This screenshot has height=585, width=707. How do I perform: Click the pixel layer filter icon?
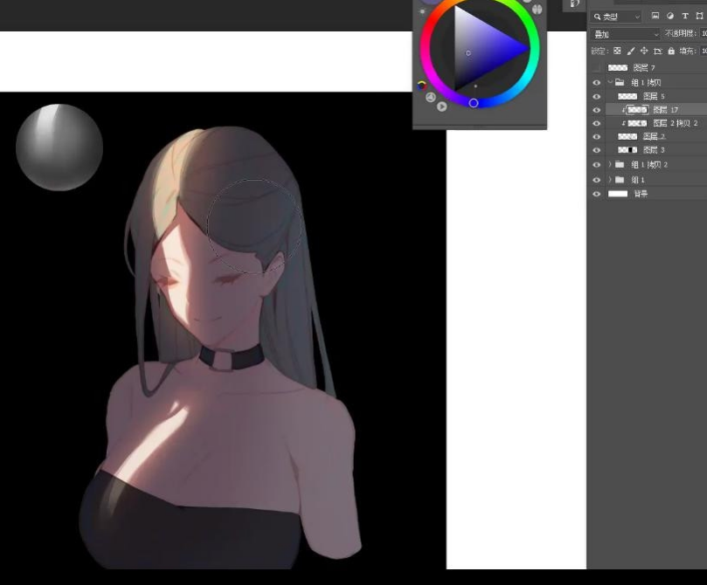(x=655, y=17)
